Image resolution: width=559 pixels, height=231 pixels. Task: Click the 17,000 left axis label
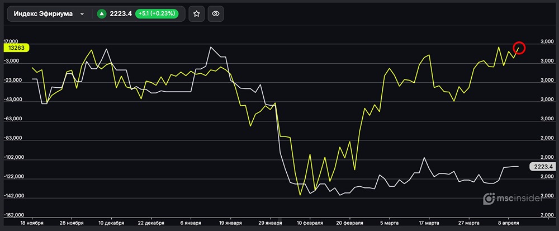[11, 42]
